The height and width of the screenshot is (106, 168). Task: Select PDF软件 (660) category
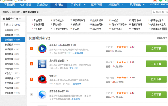[12, 83]
